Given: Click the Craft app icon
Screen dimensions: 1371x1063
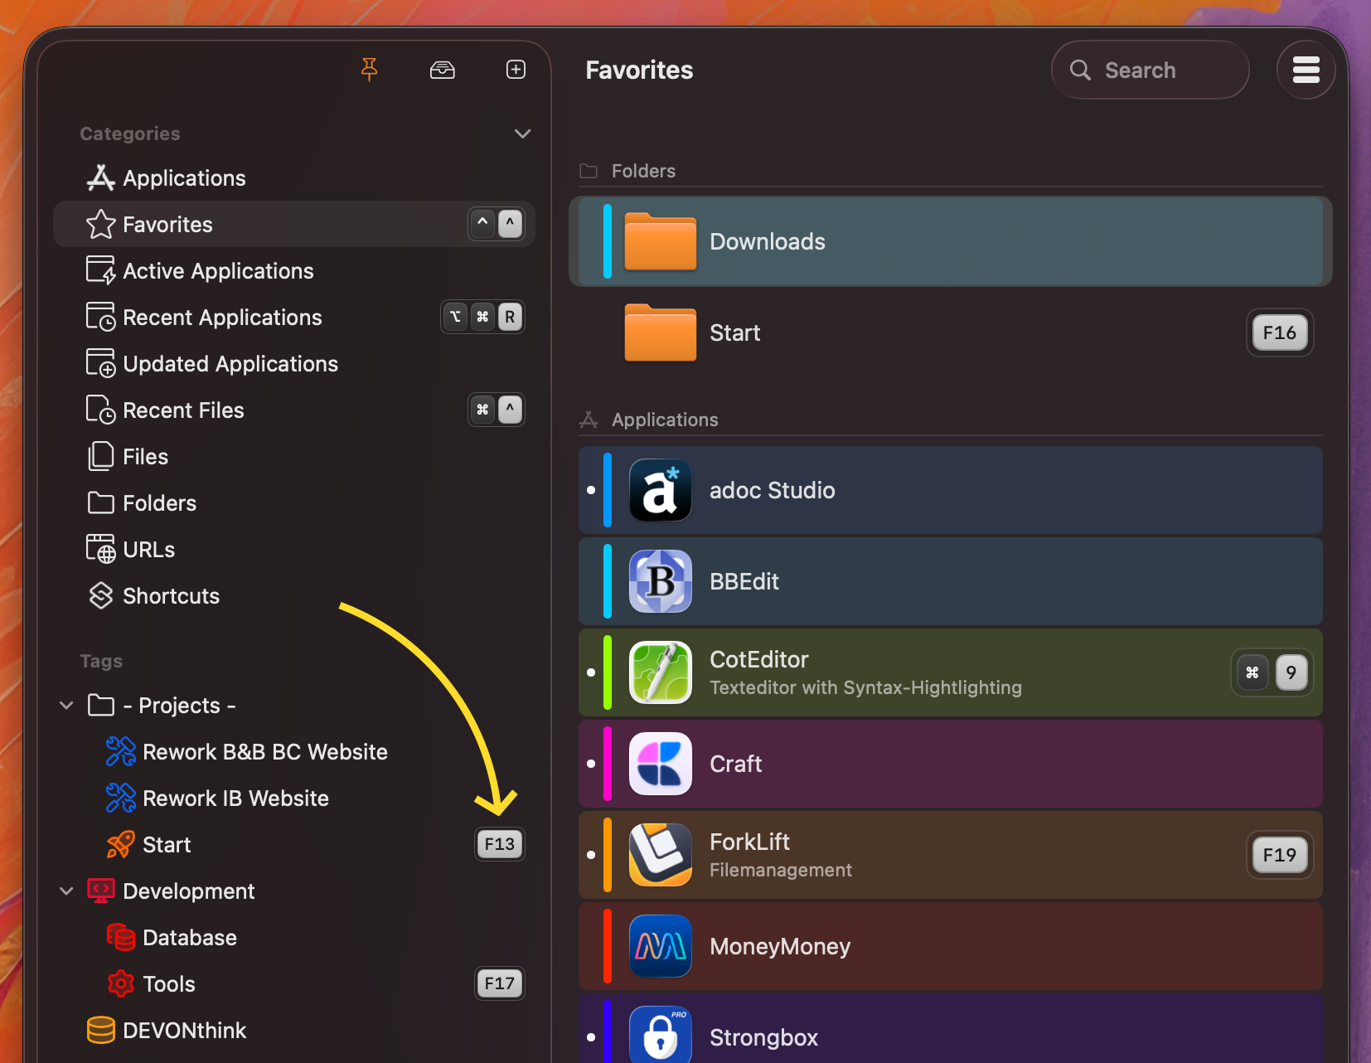Looking at the screenshot, I should 660,764.
